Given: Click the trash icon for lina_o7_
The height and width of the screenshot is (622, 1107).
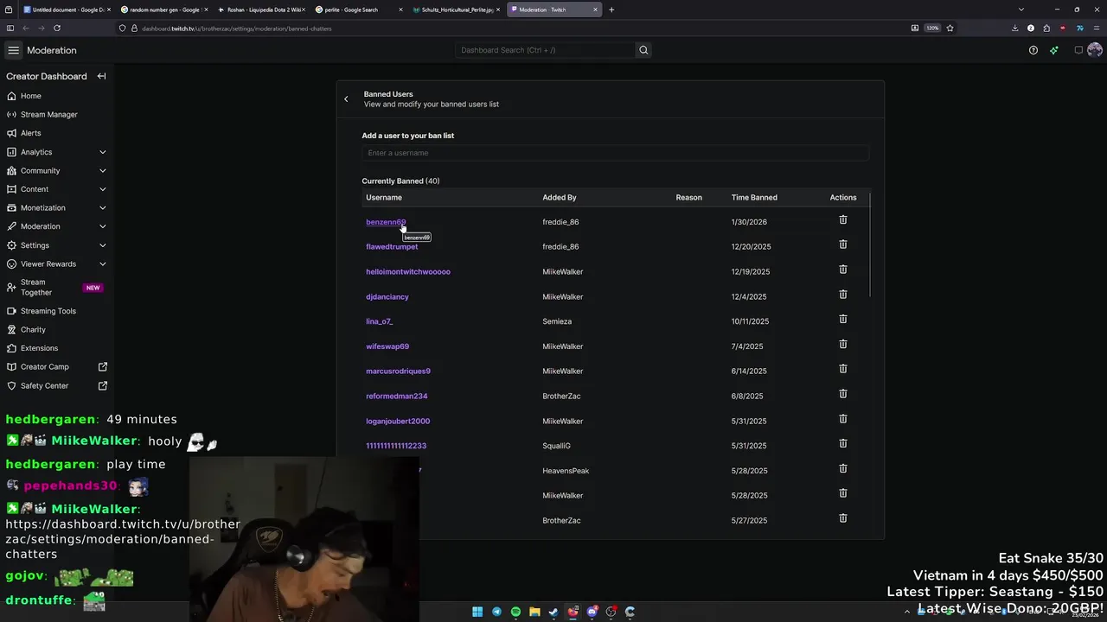Looking at the screenshot, I should (843, 320).
